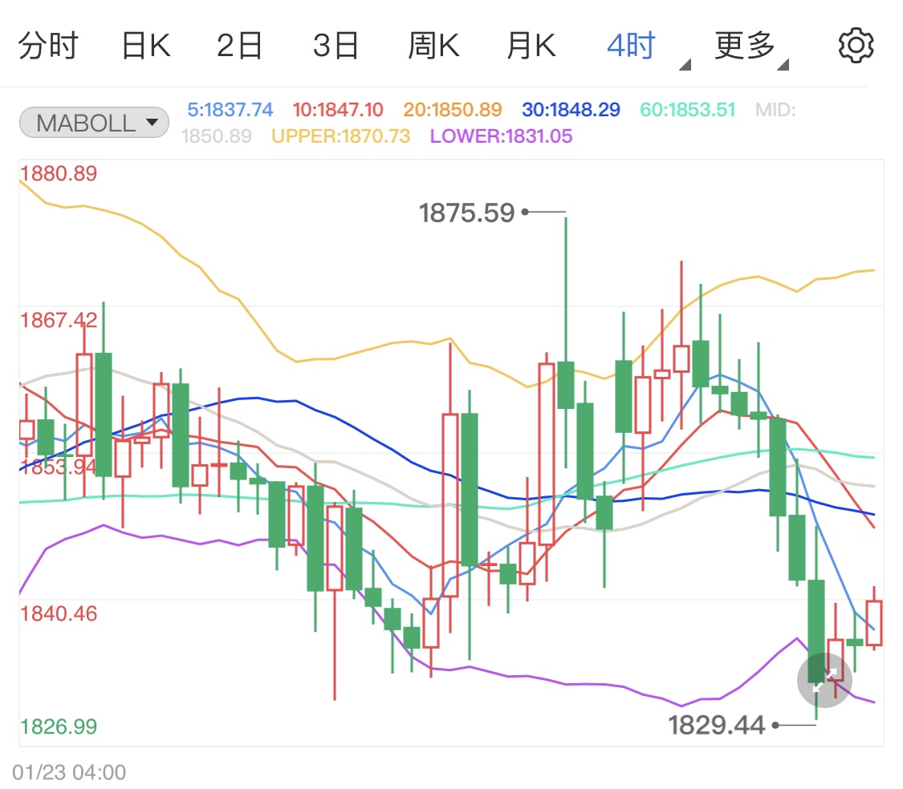Click the MA60 value 60:1853.51
The width and height of the screenshot is (903, 789).
(688, 109)
